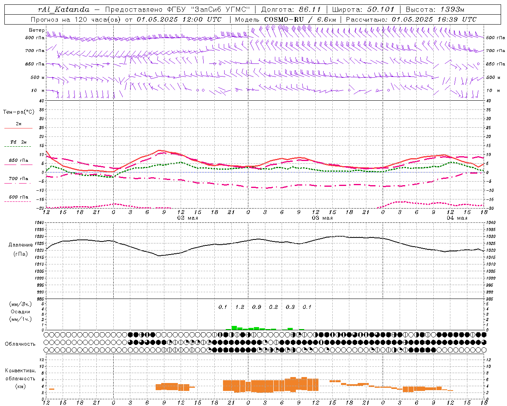The image size is (507, 406).
Task: Click the '0.3' precipitation amount value
Action: (290, 307)
